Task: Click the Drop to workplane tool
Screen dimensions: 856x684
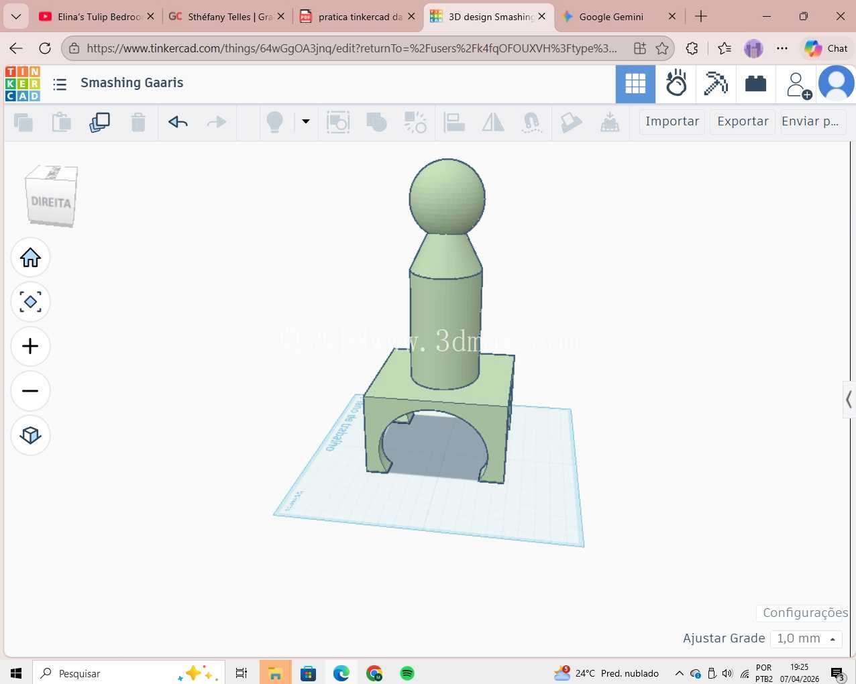Action: click(610, 122)
